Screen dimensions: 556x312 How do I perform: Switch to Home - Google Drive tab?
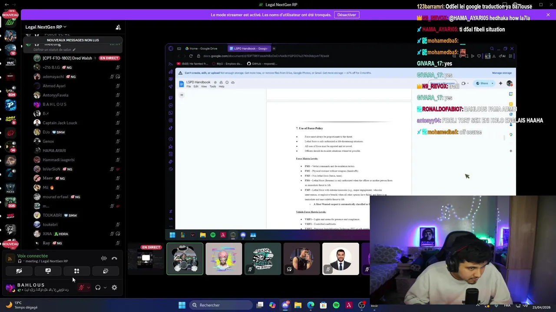(x=203, y=49)
